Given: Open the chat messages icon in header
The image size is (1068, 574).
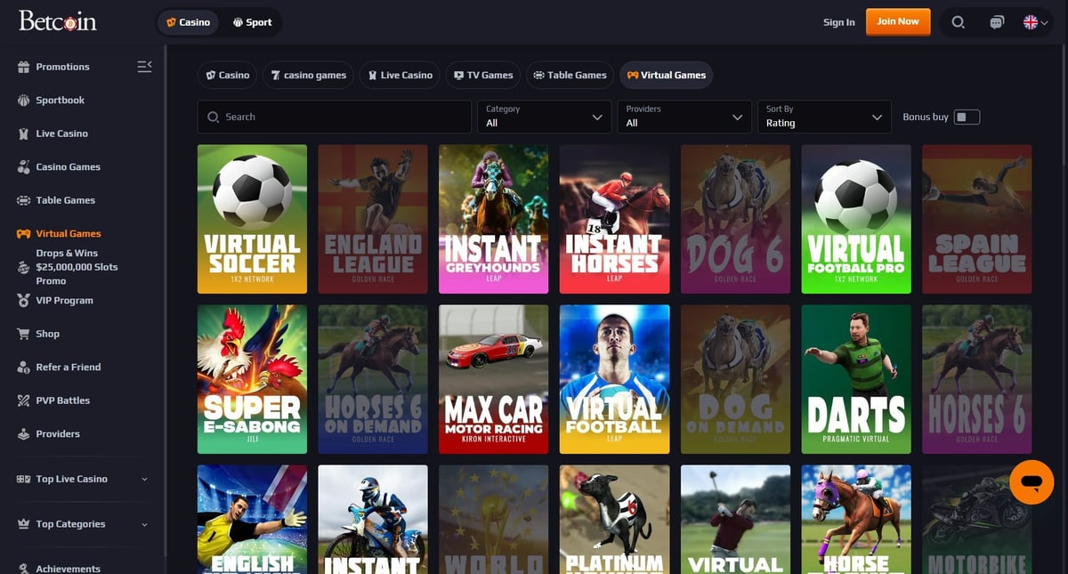Looking at the screenshot, I should [x=997, y=22].
